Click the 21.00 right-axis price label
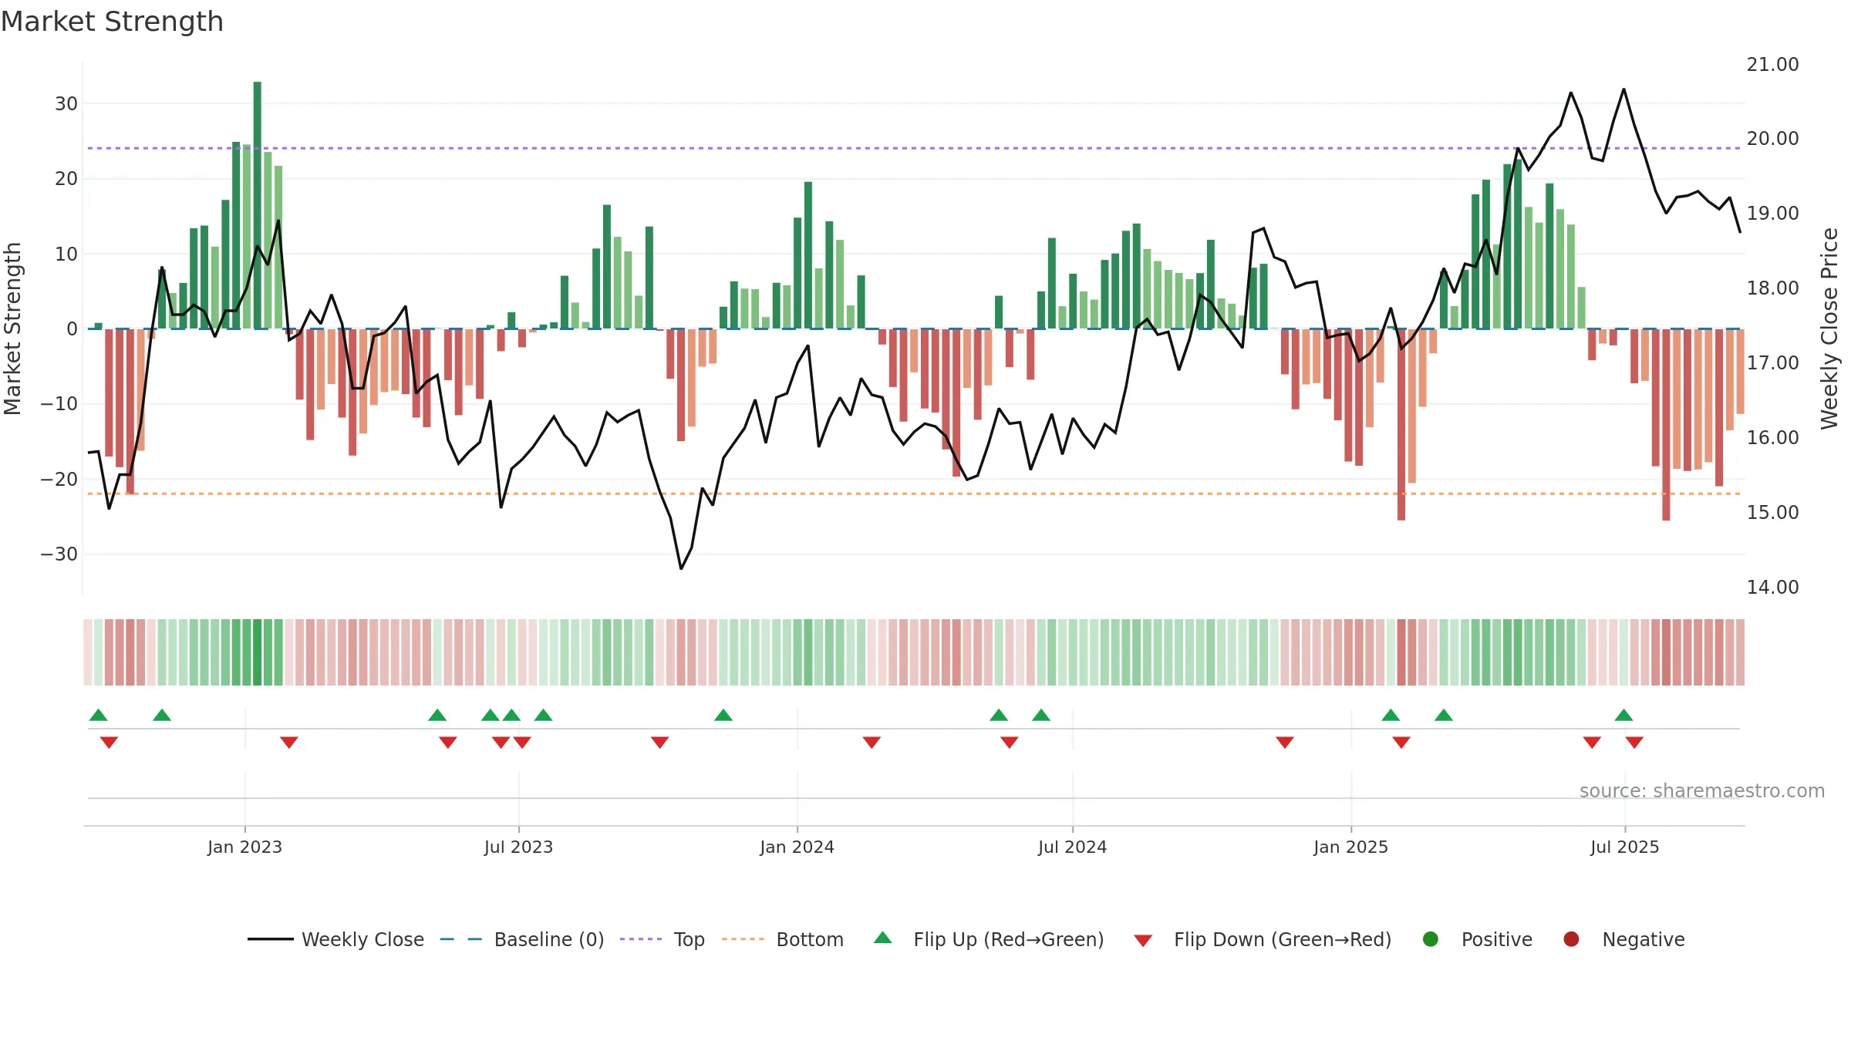 (1772, 65)
